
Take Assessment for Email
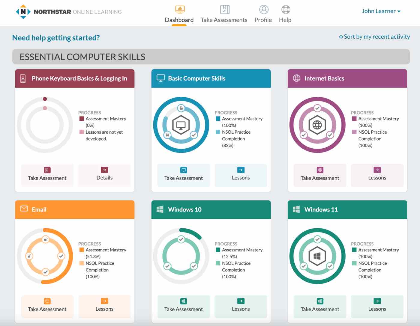point(47,307)
